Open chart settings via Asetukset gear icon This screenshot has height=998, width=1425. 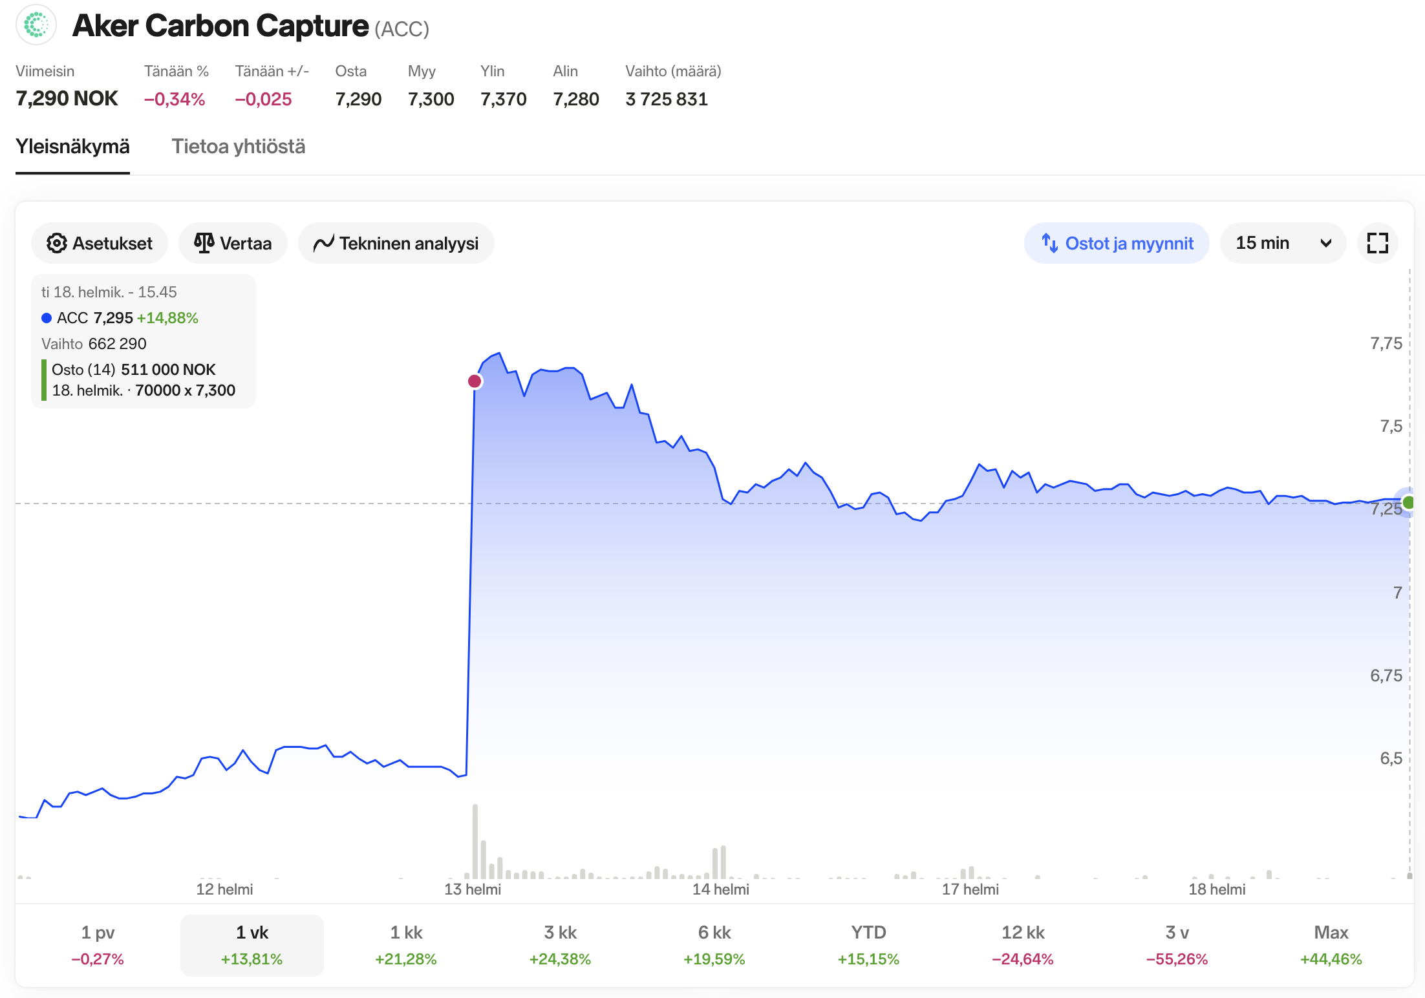(57, 243)
